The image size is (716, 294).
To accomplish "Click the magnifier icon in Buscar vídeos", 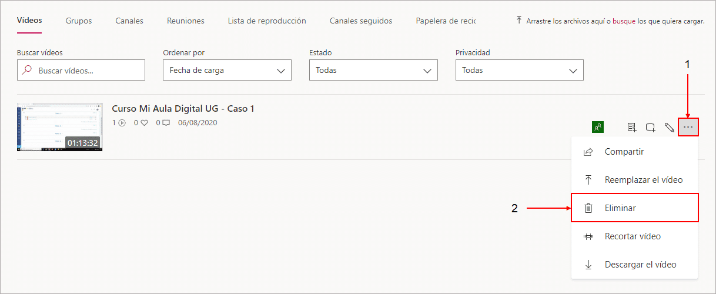I will click(x=26, y=70).
